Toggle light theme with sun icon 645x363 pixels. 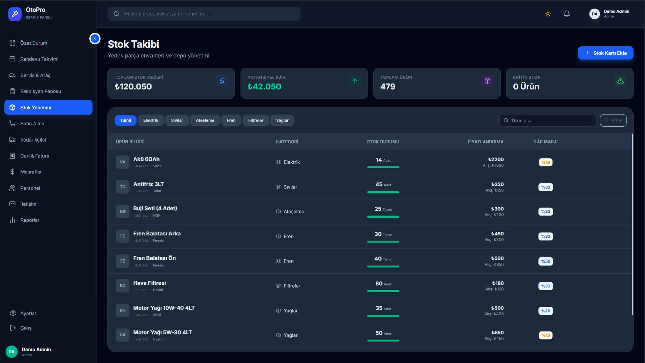(548, 14)
